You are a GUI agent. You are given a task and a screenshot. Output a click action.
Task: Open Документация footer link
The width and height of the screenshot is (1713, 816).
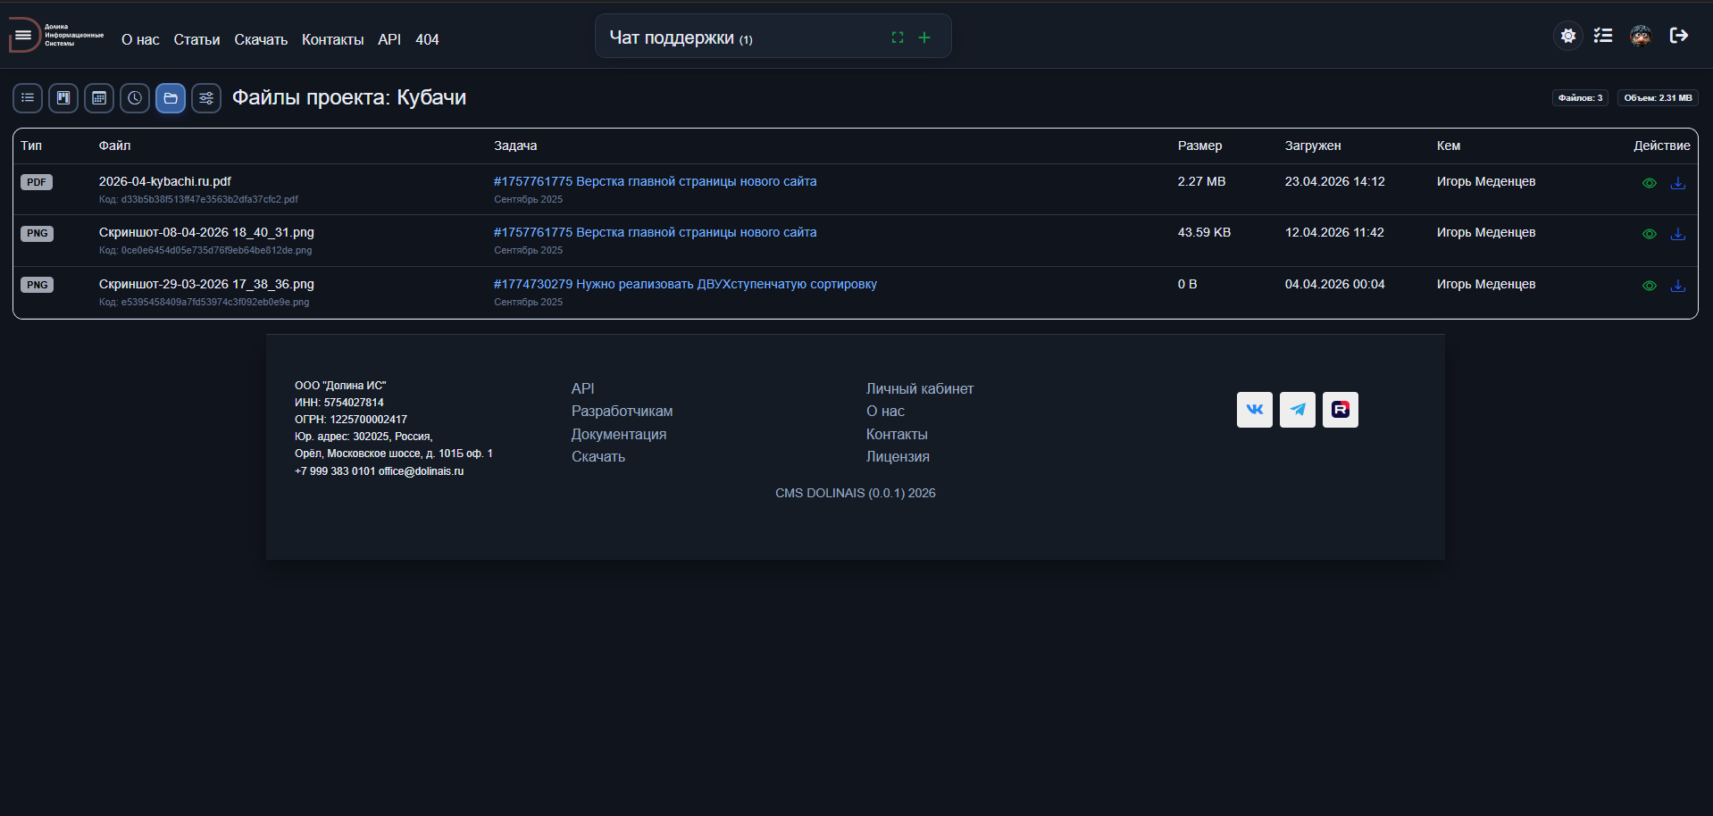tap(619, 434)
